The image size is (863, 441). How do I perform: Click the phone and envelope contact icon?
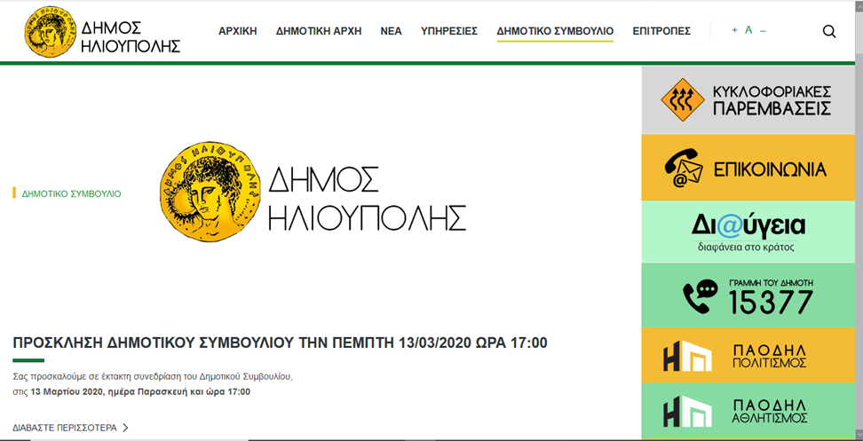point(685,169)
